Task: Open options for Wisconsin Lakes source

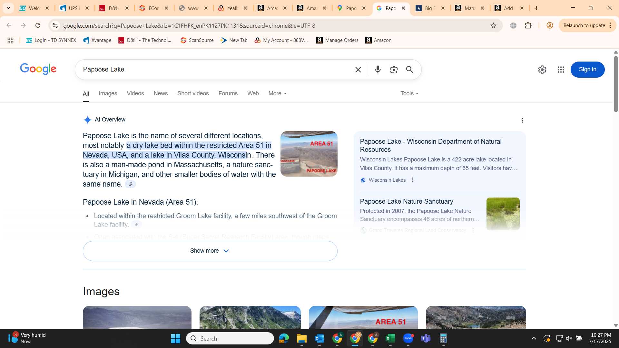Action: 413,180
